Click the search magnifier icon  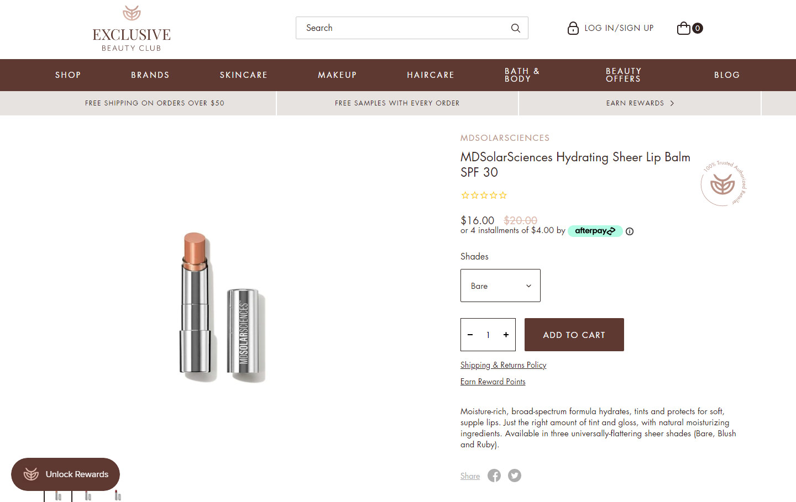[x=515, y=28]
